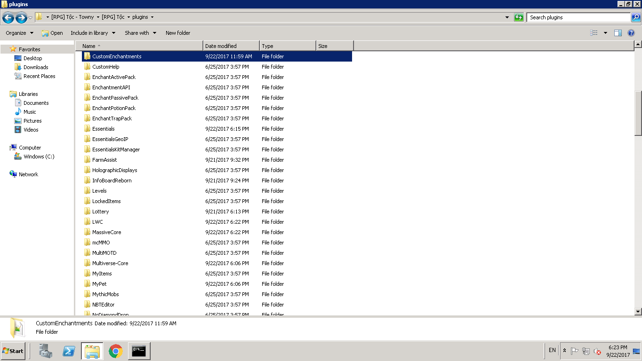Open the Organize dropdown menu
Viewport: 642px width, 361px height.
(20, 33)
